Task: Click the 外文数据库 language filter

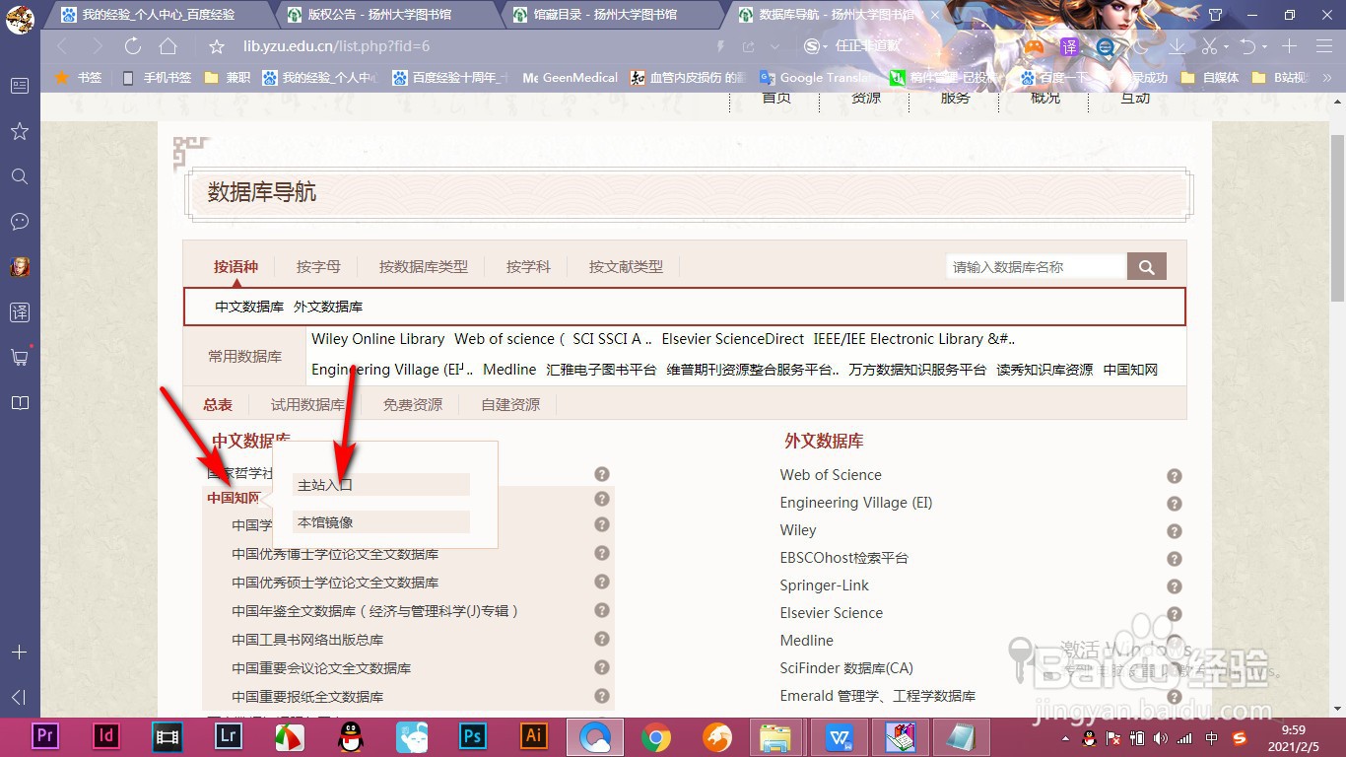Action: pyautogui.click(x=328, y=307)
